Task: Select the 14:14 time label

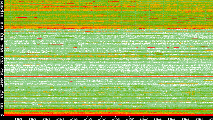Action: pyautogui.click(x=199, y=119)
